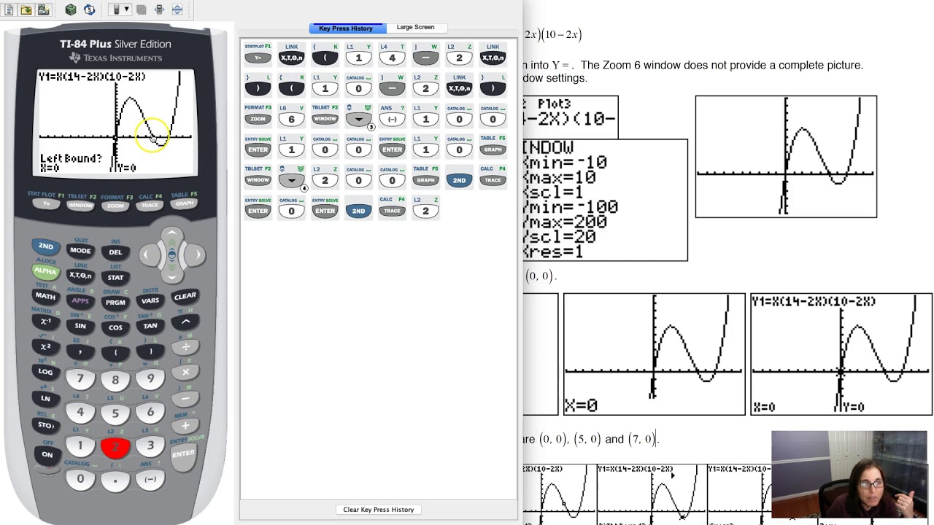Click the calculator with horizontal arrows icon
Viewport: 934px width, 525px height.
coord(159,9)
